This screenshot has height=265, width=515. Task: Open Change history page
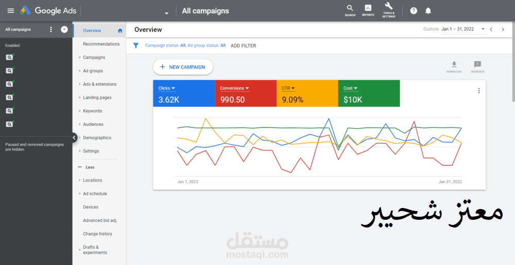[x=97, y=234]
